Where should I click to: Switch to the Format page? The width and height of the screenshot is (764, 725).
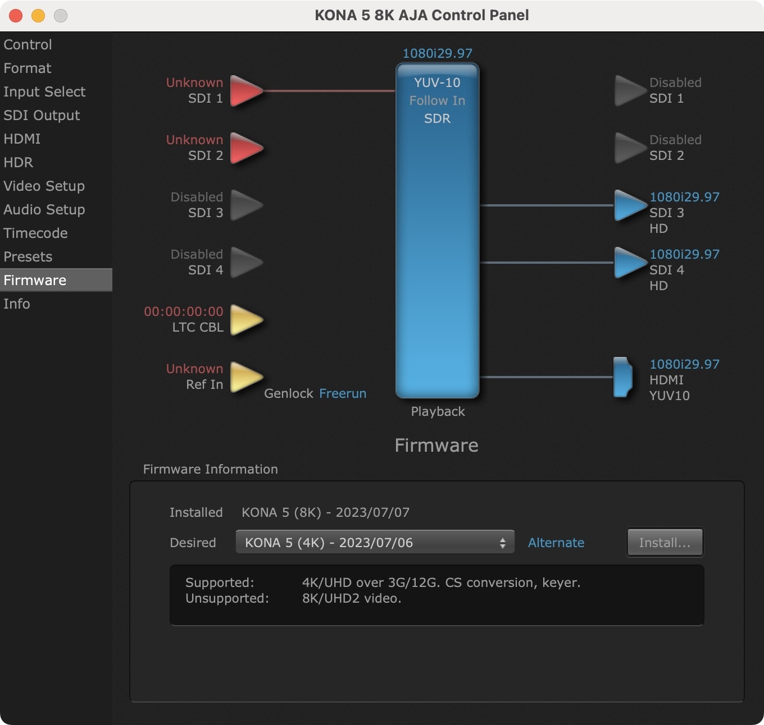click(x=56, y=68)
